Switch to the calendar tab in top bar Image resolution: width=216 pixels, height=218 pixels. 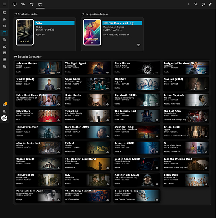[x=40, y=4]
